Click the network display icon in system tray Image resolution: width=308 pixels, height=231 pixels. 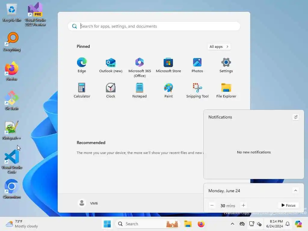[x=251, y=224]
